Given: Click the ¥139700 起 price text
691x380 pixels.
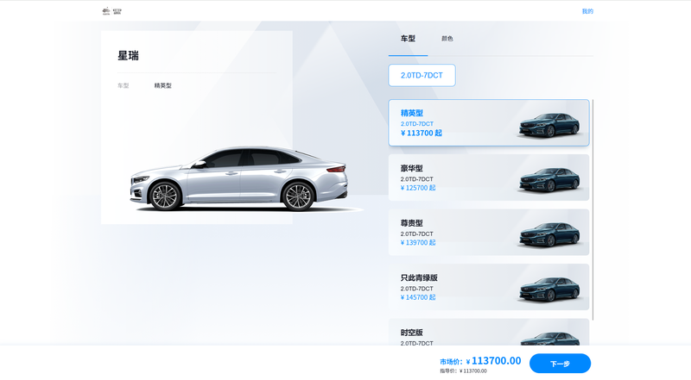Looking at the screenshot, I should (x=418, y=243).
